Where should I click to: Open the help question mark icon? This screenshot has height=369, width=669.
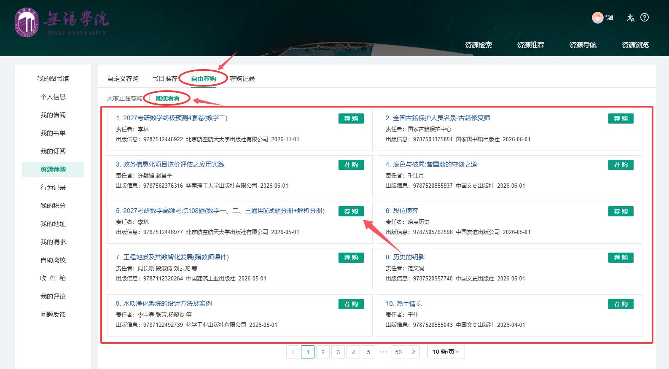pos(645,18)
